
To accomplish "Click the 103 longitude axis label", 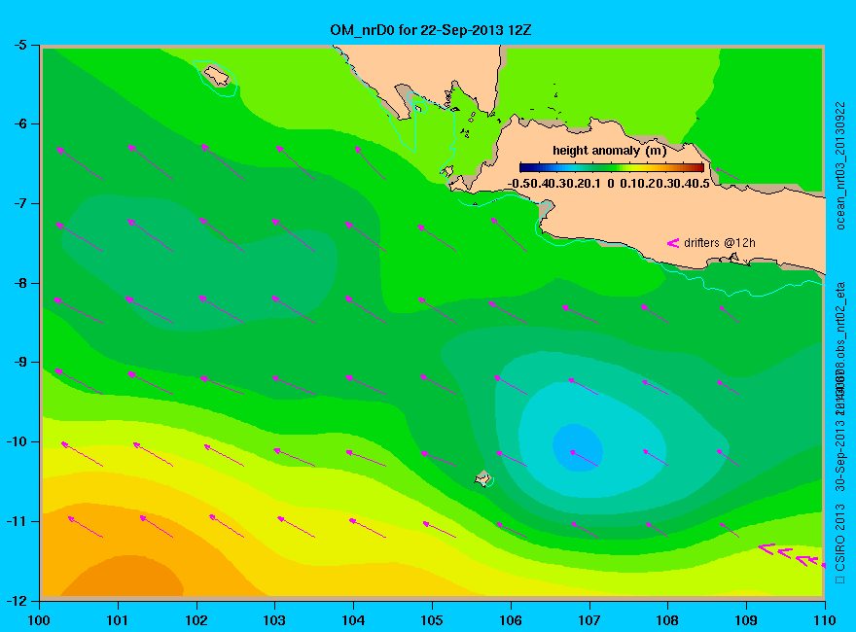I will tap(274, 620).
